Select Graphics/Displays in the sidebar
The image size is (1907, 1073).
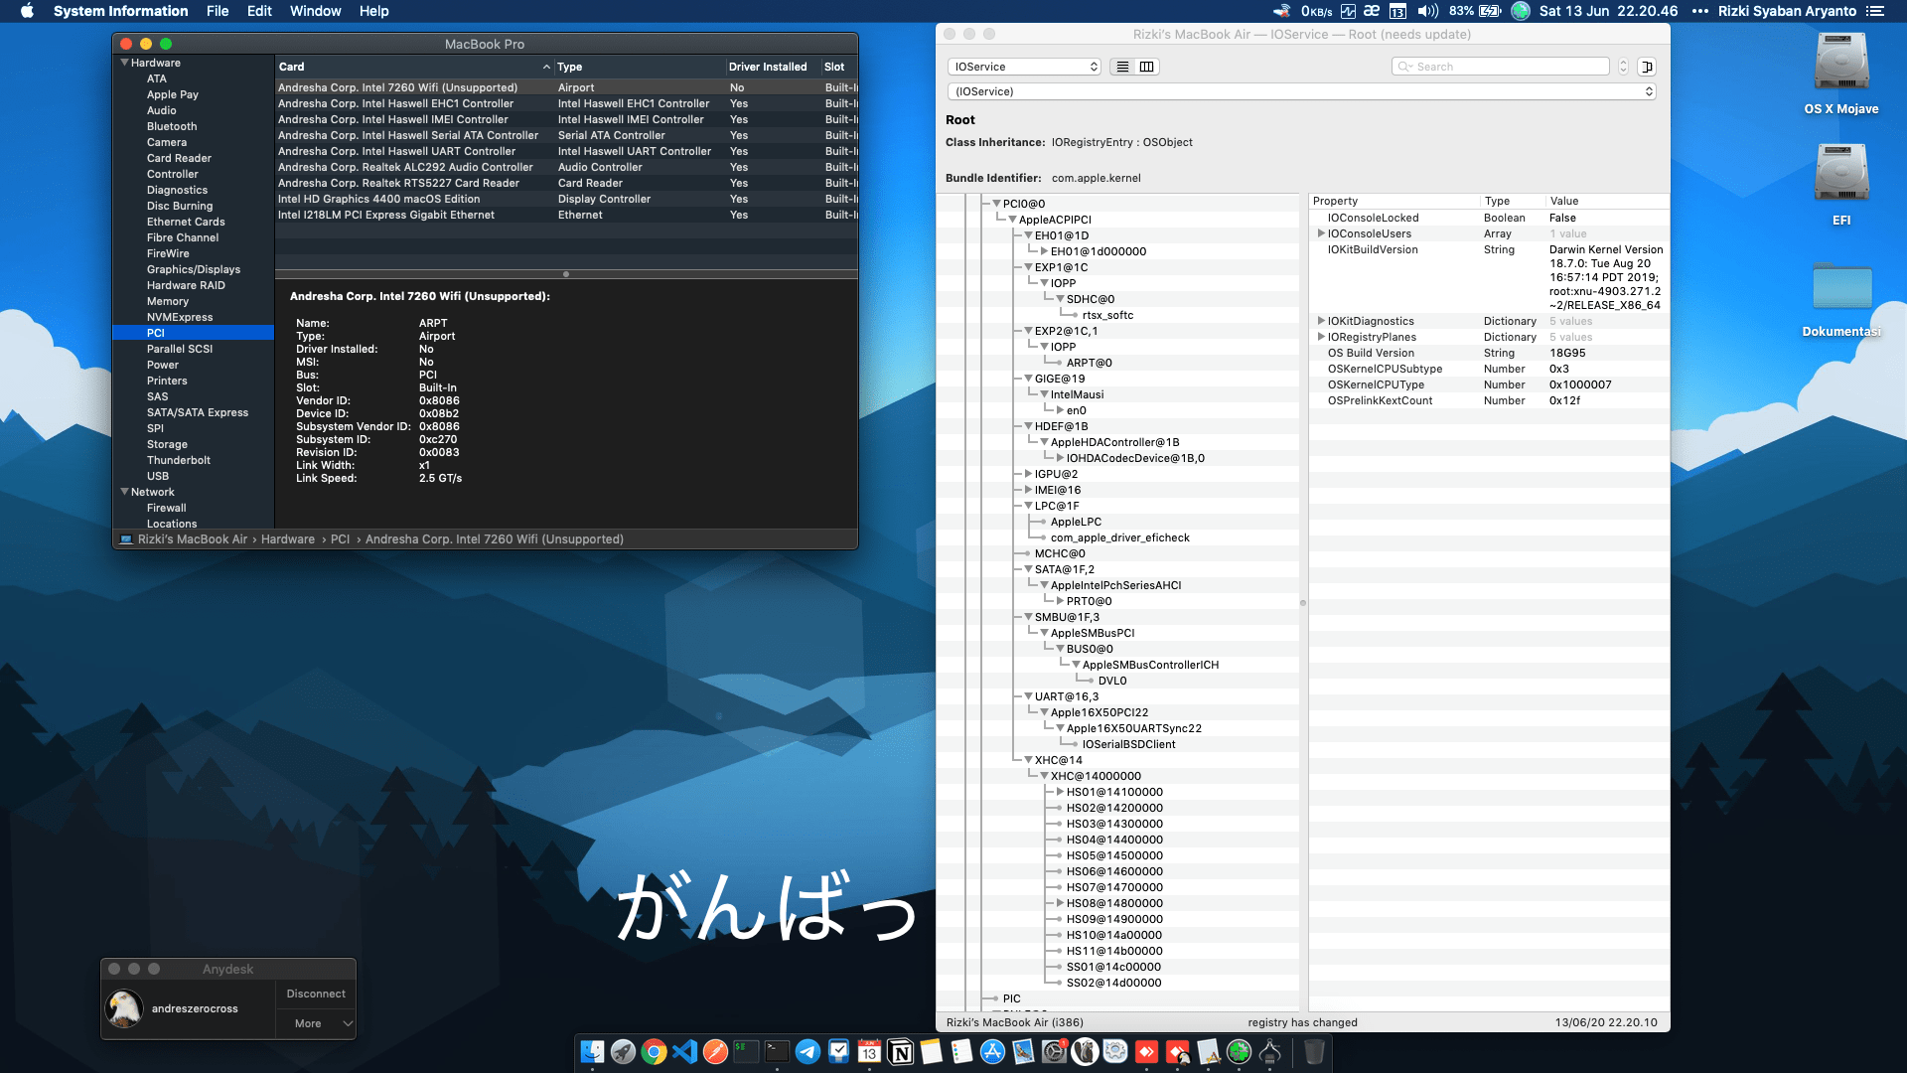coord(194,269)
